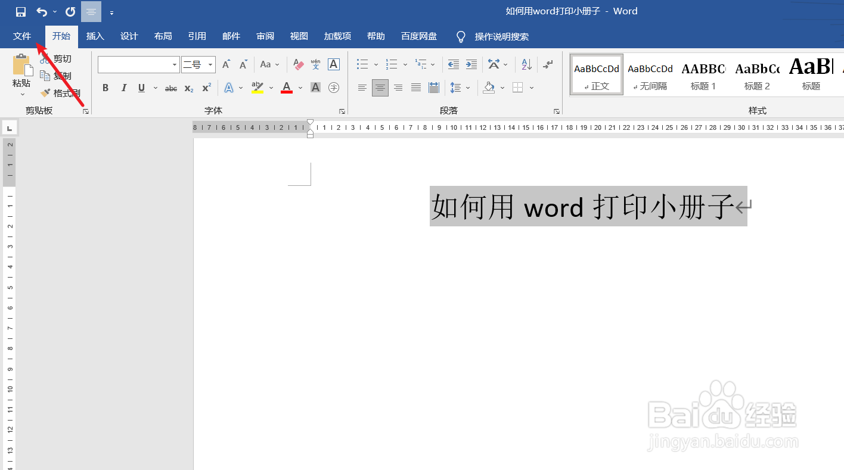844x470 pixels.
Task: Apply the 标题 1 style from style gallery
Action: pos(703,74)
